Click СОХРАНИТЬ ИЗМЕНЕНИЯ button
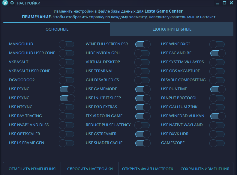237x175 pixels. [205, 169]
